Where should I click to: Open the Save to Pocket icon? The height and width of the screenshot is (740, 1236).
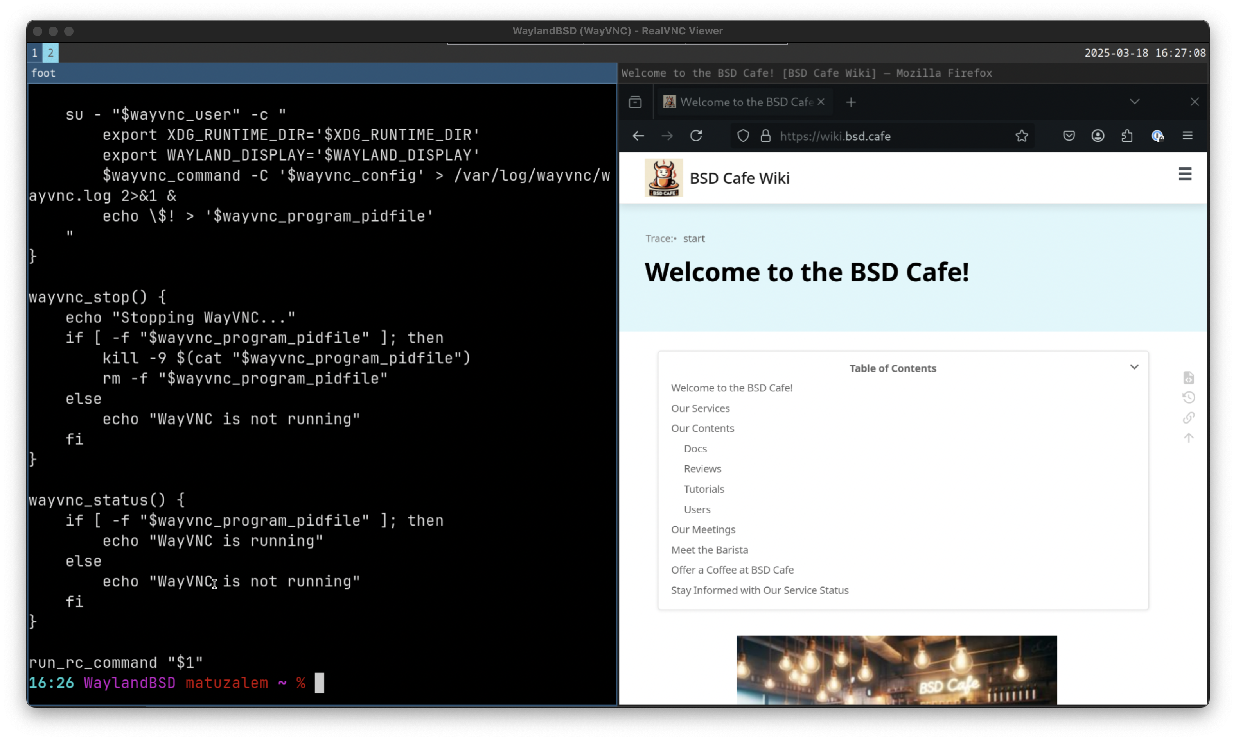[x=1068, y=136]
